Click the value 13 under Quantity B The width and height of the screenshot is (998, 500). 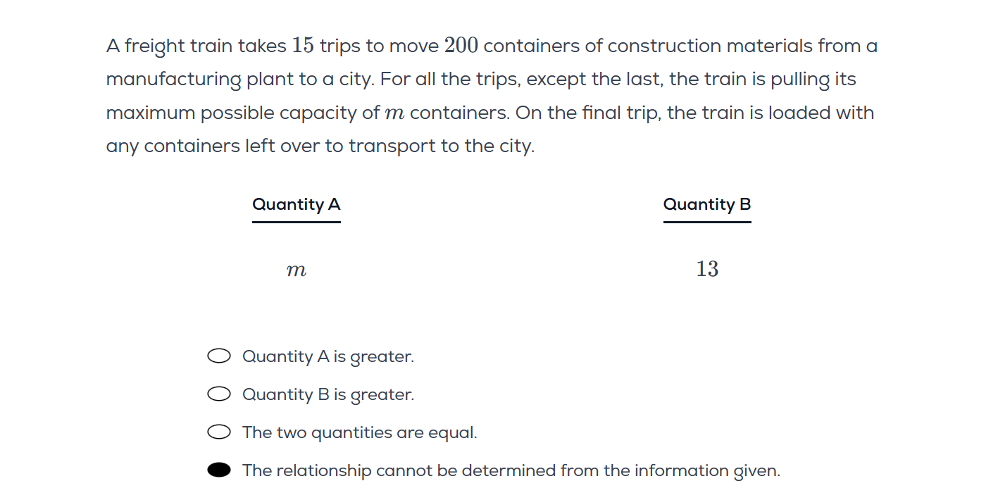707,269
